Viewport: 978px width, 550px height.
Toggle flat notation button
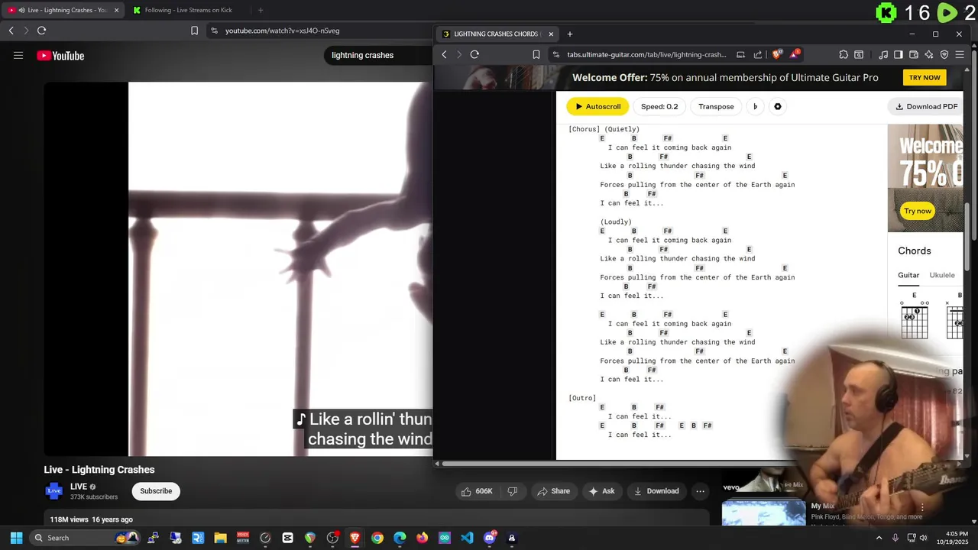755,106
